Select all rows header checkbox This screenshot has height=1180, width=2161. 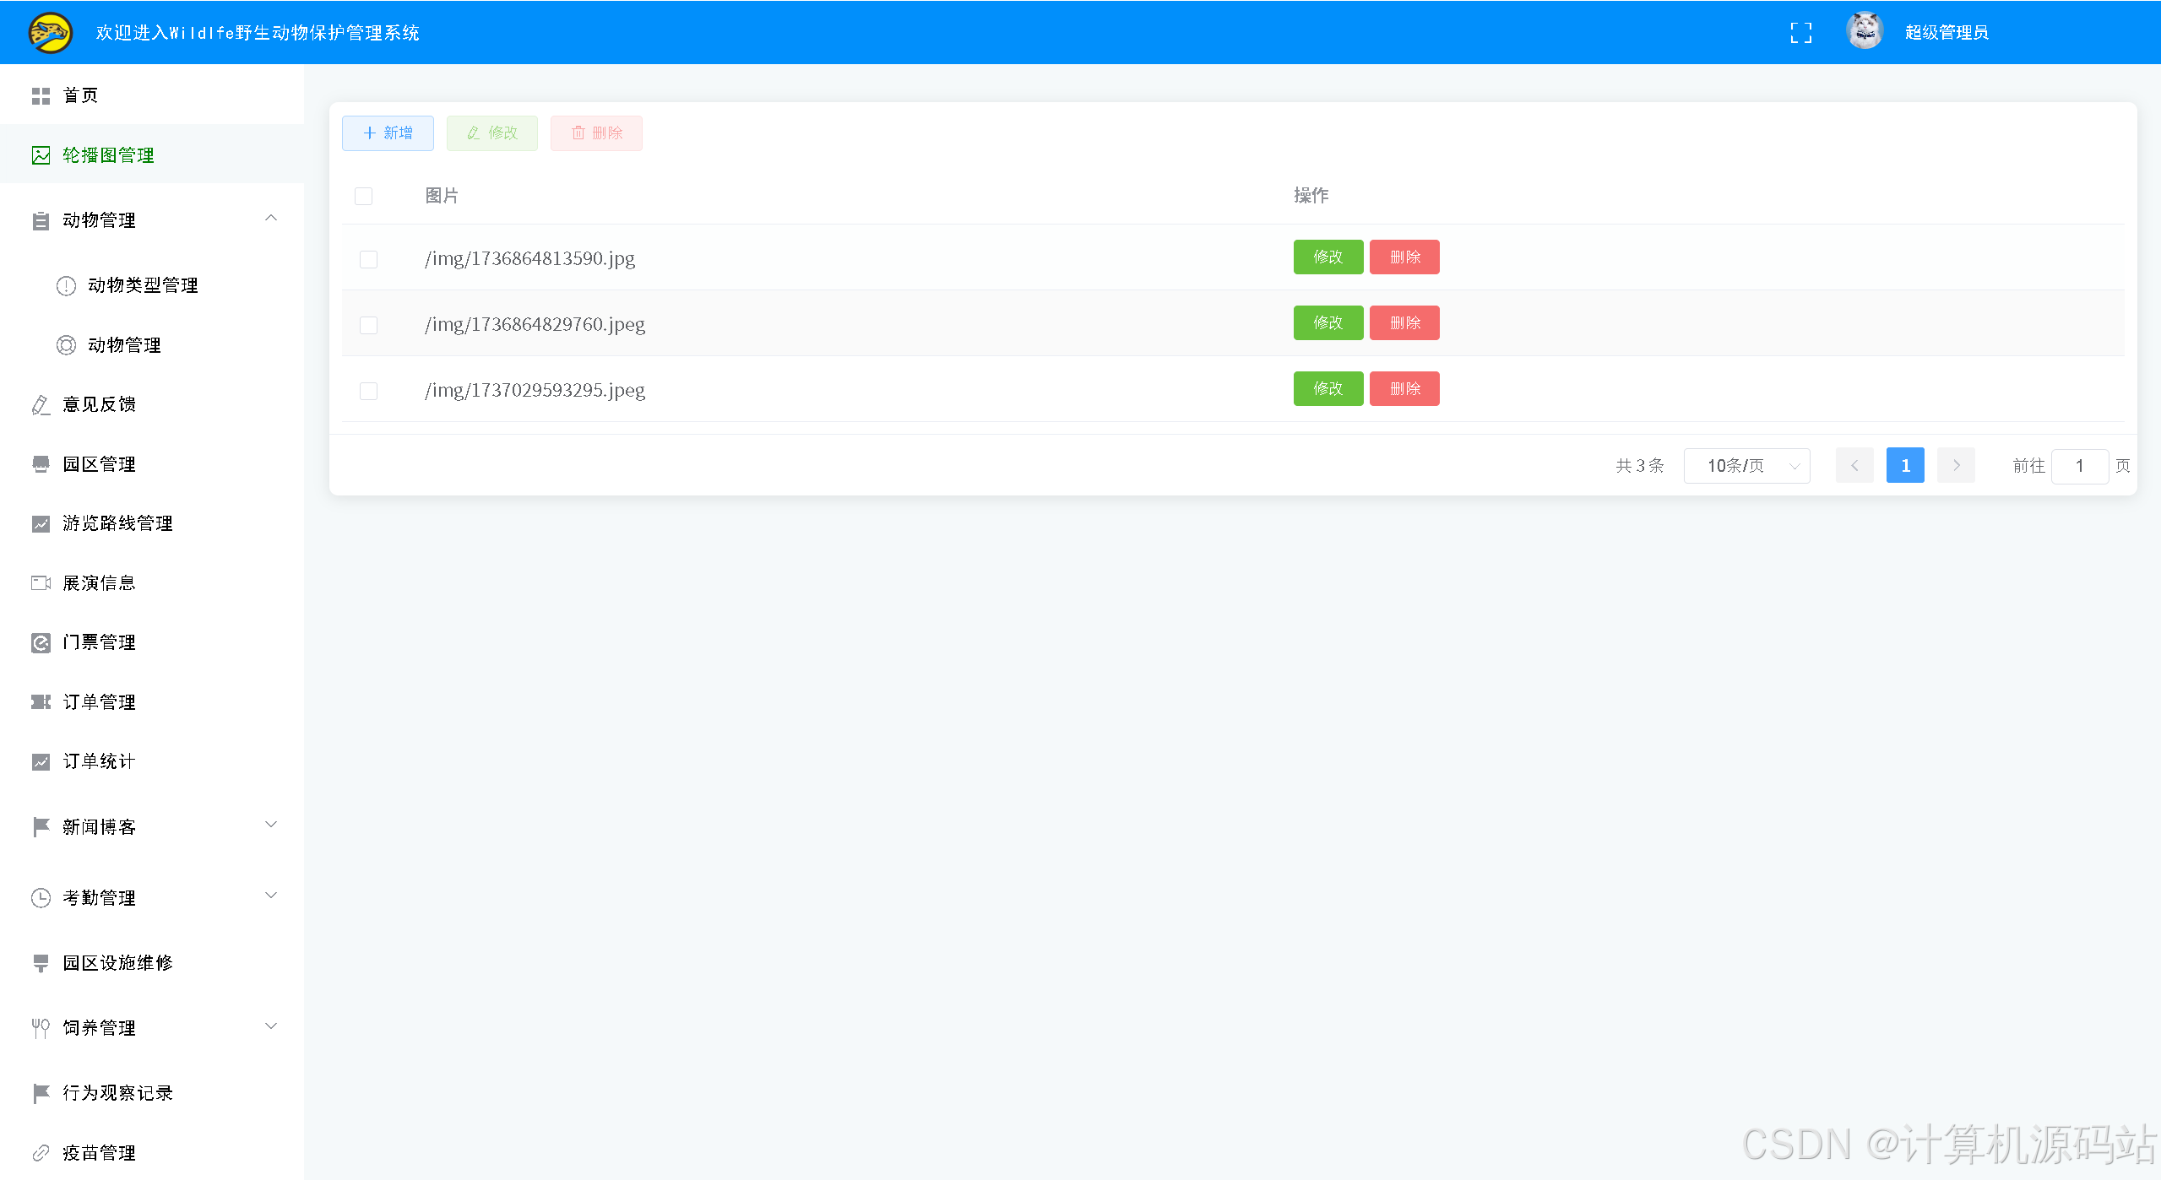coord(364,196)
